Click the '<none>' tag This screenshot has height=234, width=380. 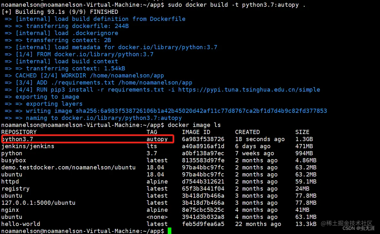pos(157,217)
